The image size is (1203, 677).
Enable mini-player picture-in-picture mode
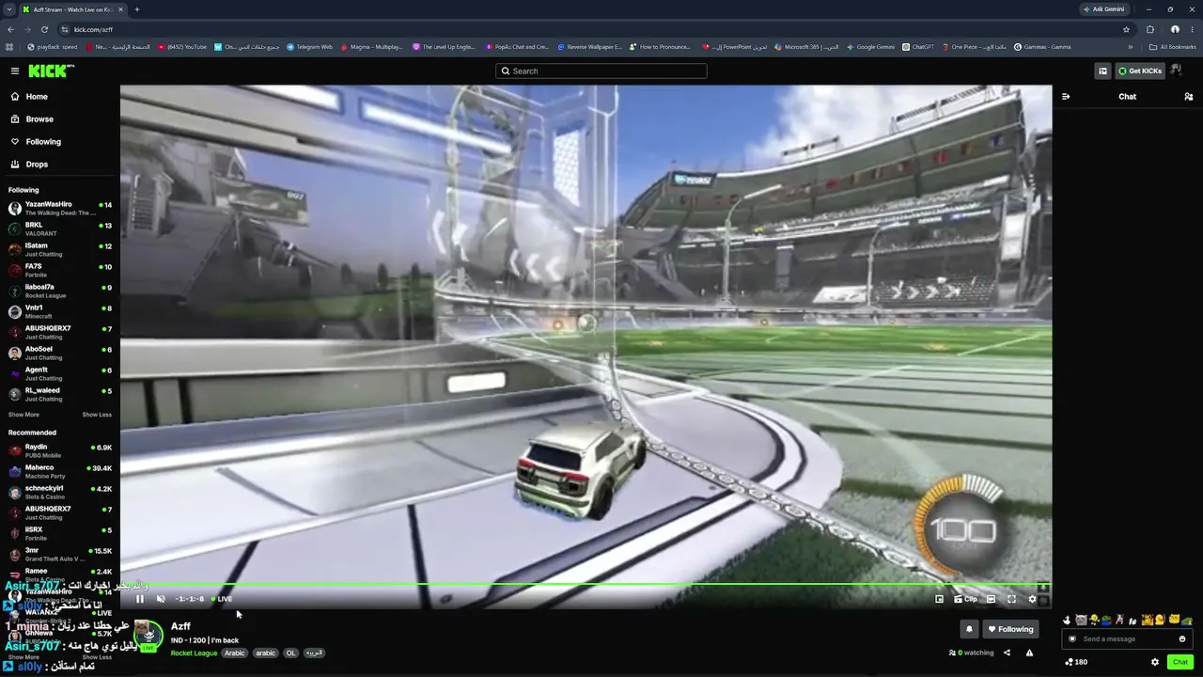tap(939, 599)
